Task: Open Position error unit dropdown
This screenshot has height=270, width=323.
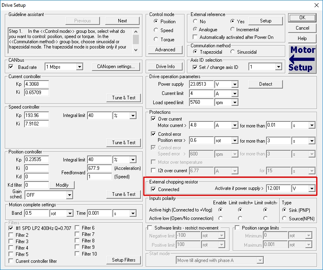Action: (235, 141)
